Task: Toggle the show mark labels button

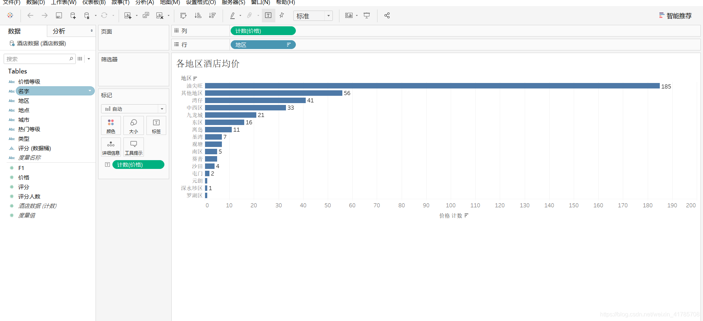Action: pos(268,15)
